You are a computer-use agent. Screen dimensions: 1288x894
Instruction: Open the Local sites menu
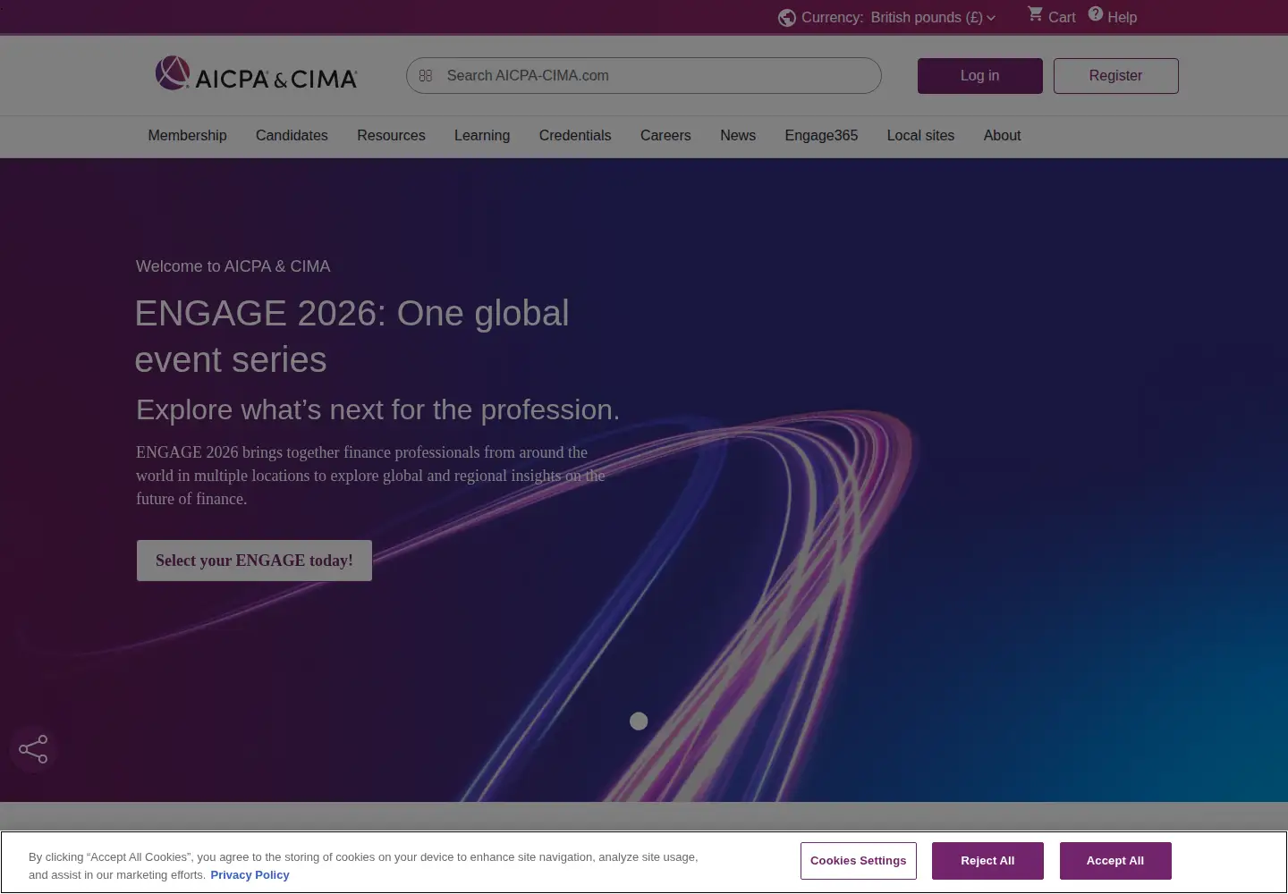coord(920,136)
